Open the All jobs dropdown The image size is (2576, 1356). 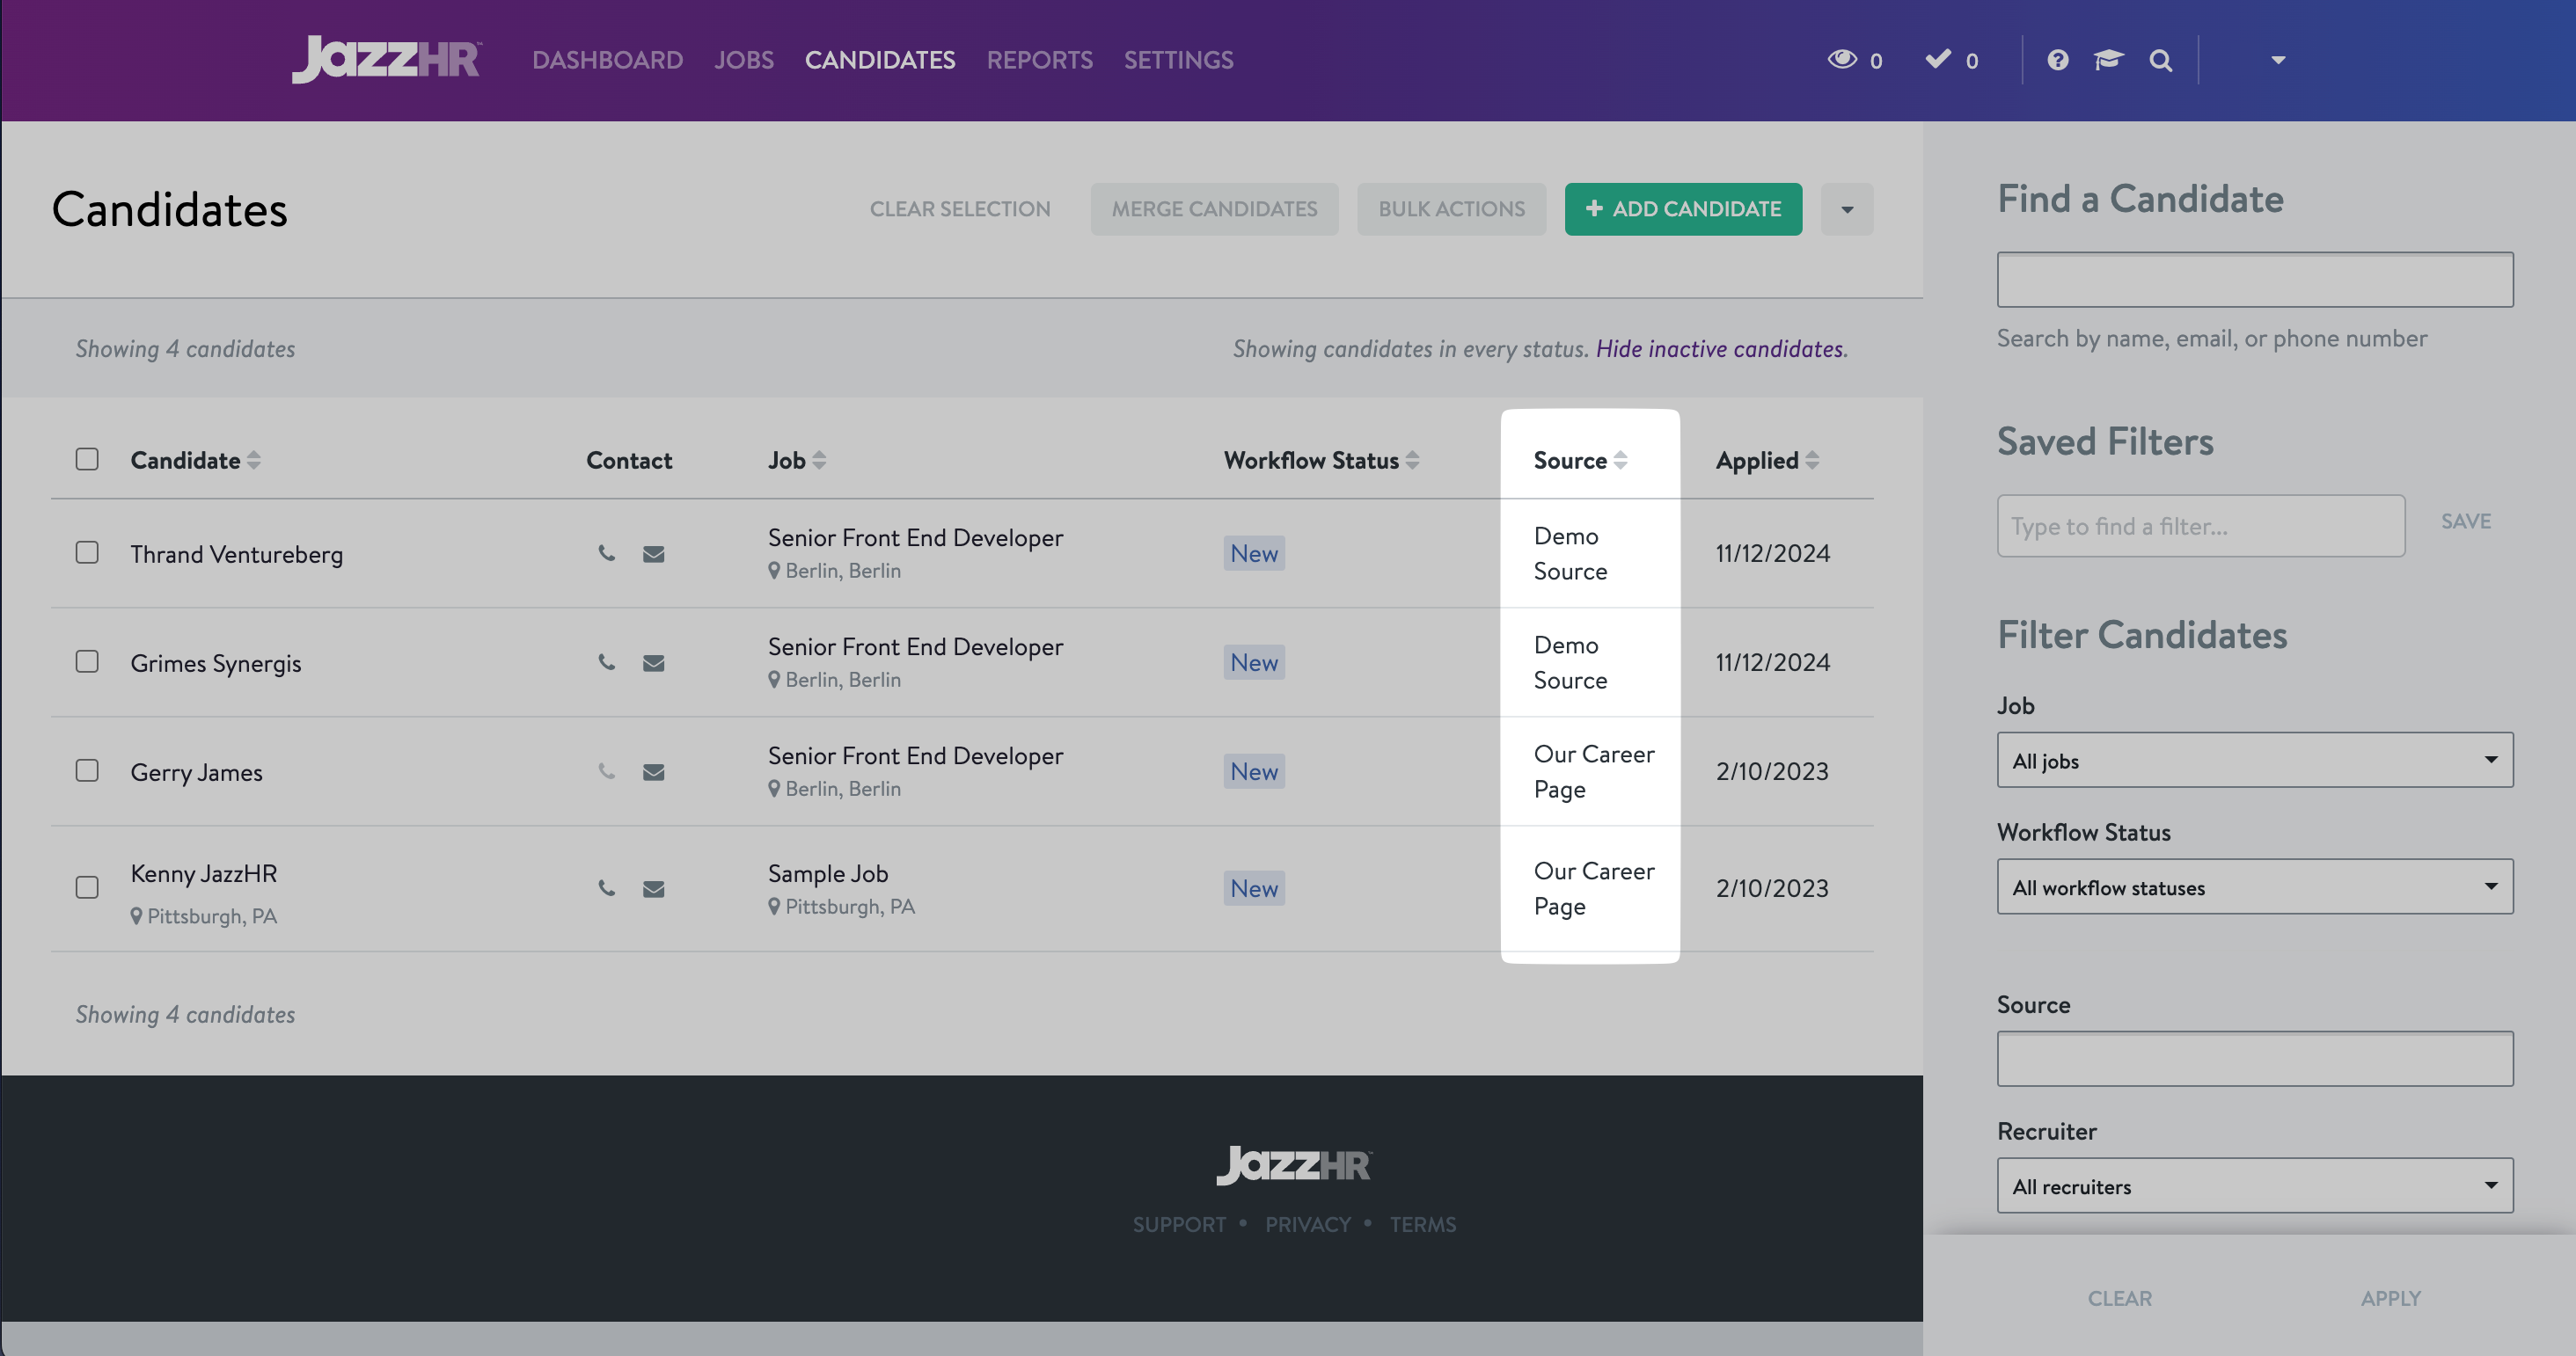pyautogui.click(x=2255, y=761)
